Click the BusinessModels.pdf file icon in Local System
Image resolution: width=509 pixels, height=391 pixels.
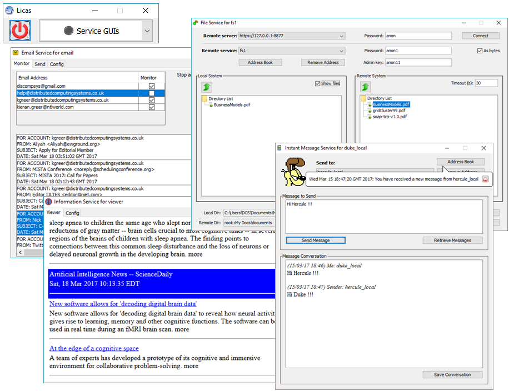coord(210,104)
